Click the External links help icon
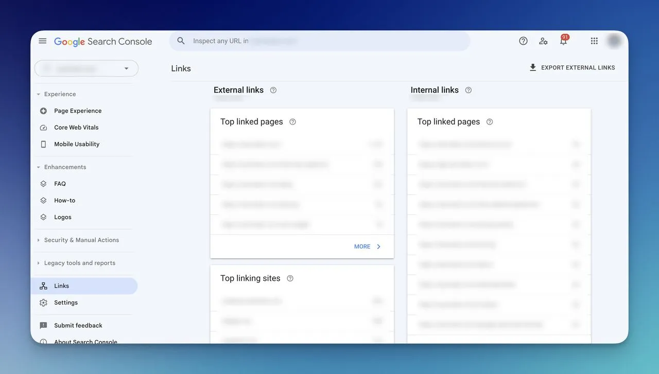Image resolution: width=659 pixels, height=374 pixels. 273,90
